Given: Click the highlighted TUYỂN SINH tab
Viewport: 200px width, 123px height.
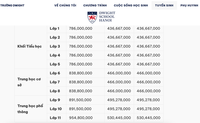Looking at the screenshot, I should (164, 5).
